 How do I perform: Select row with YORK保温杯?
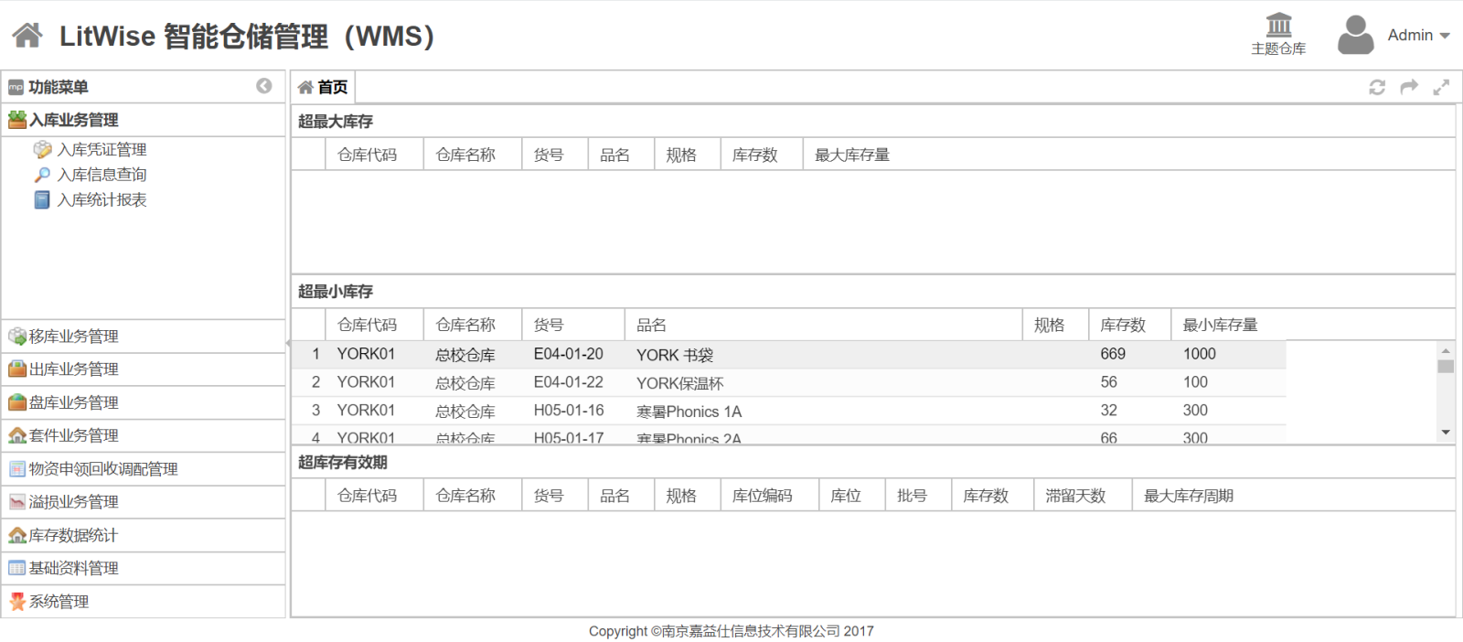(788, 382)
